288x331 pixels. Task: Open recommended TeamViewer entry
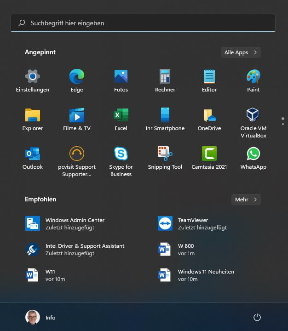(192, 223)
